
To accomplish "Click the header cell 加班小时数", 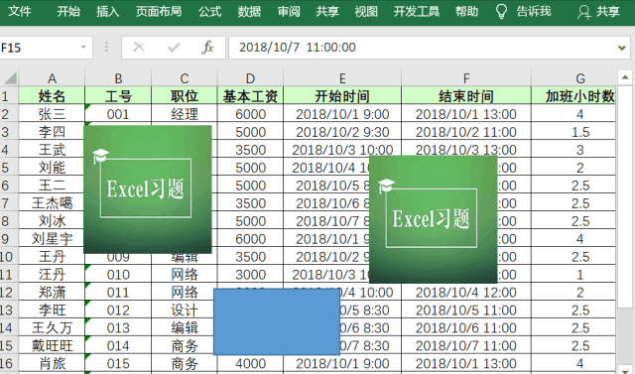I will click(x=573, y=96).
